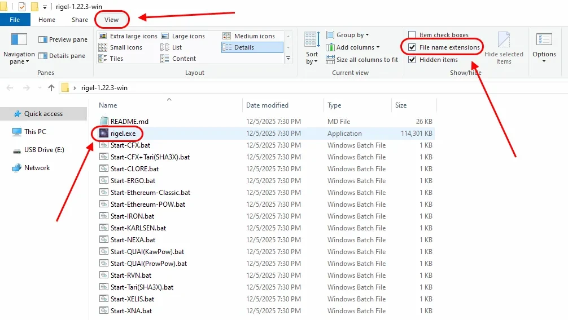Open the Add columns dropdown
Image resolution: width=568 pixels, height=320 pixels.
357,47
